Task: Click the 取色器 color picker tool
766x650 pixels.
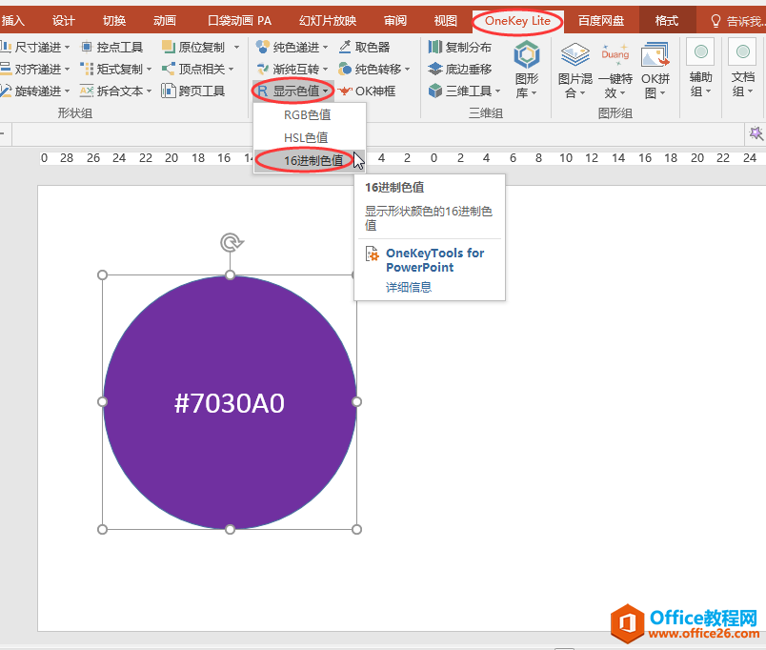Action: coord(364,47)
